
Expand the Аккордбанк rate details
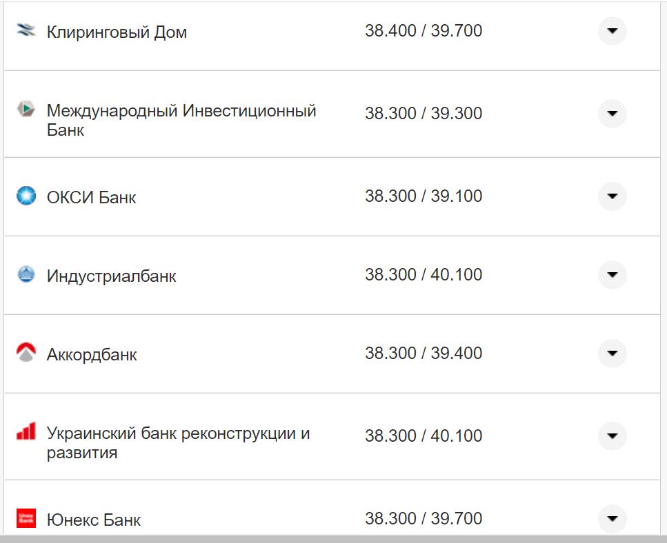(x=612, y=353)
